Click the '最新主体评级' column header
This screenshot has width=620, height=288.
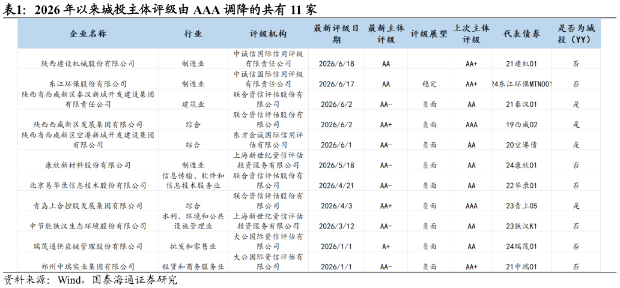[386, 34]
